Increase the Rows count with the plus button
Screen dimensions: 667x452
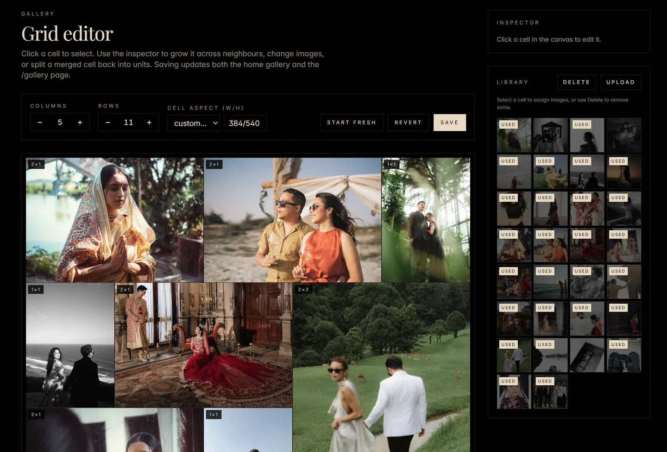point(149,122)
